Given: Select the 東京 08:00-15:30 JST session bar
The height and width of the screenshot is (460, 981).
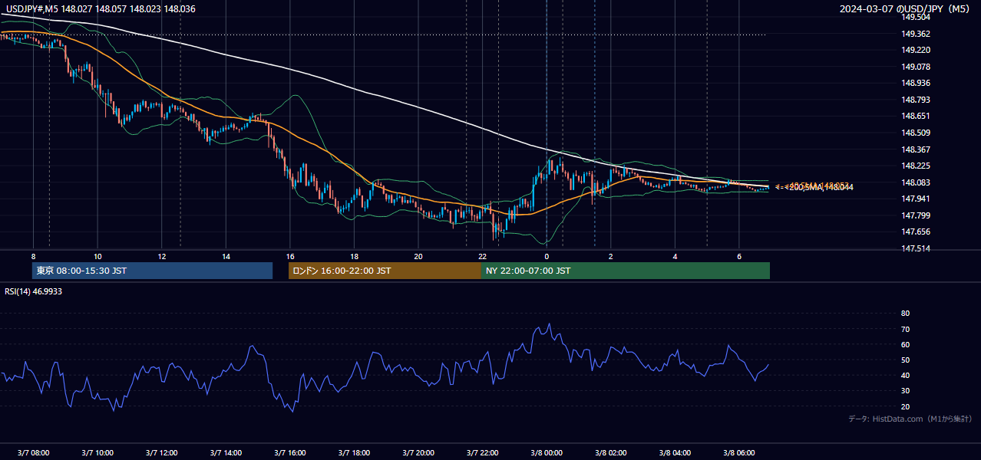Looking at the screenshot, I should [x=153, y=271].
